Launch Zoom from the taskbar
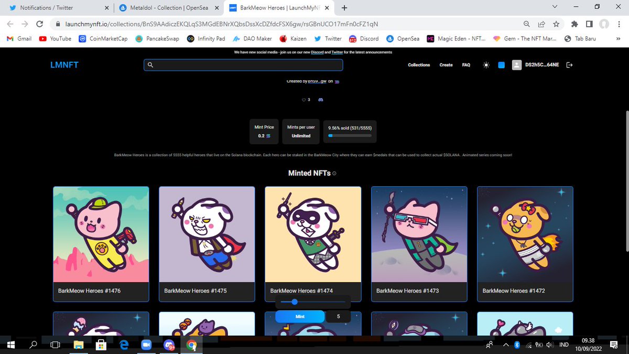The width and height of the screenshot is (629, 354). [146, 345]
